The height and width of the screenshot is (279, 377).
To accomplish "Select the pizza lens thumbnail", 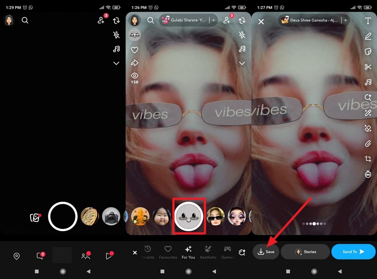I will point(90,216).
